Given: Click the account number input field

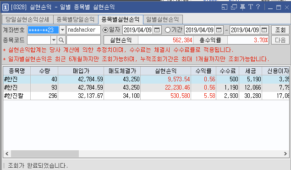Looking at the screenshot, I should (x=43, y=30).
